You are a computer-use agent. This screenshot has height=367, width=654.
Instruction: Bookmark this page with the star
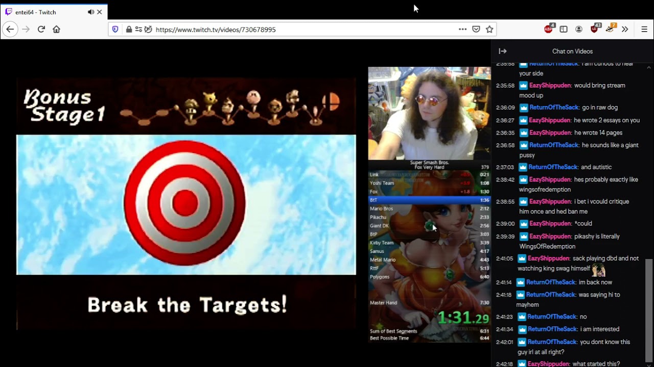point(489,30)
